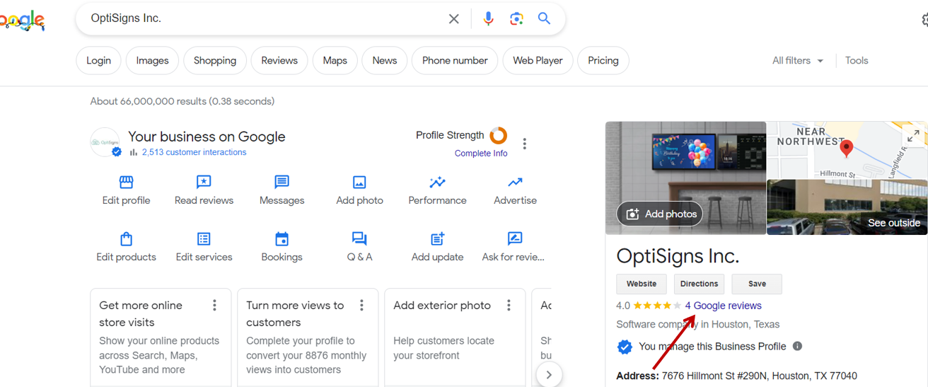Open three-dot menu beside Profile Strength
The image size is (928, 387).
[524, 144]
